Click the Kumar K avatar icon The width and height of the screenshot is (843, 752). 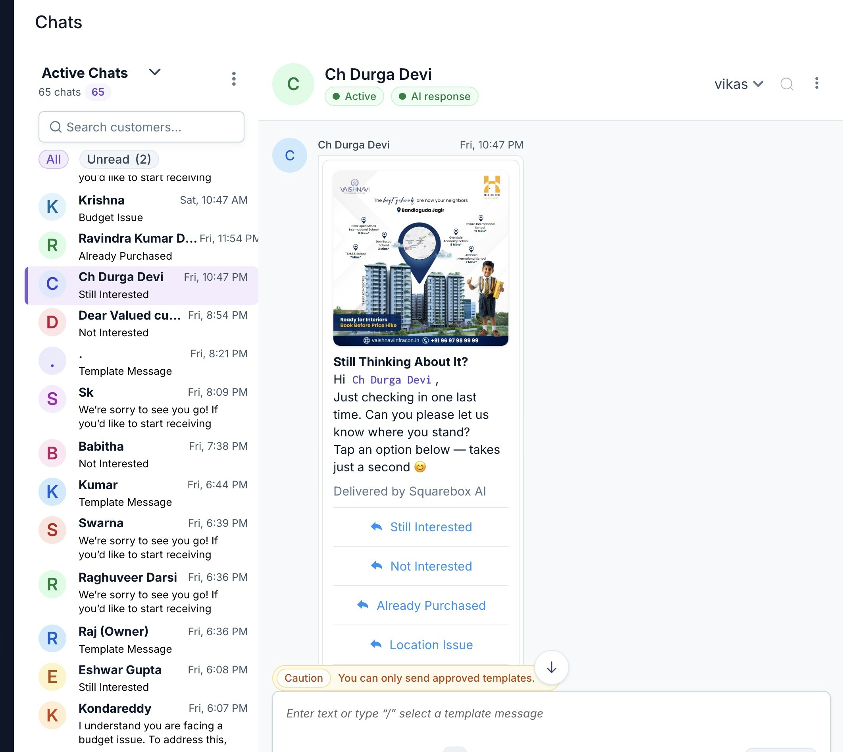pos(52,492)
